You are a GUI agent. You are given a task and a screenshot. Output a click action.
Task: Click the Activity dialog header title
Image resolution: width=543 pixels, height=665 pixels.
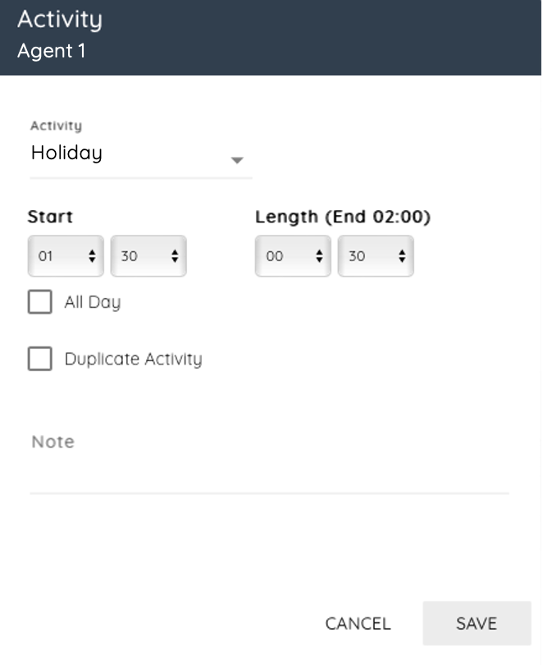[x=60, y=20]
